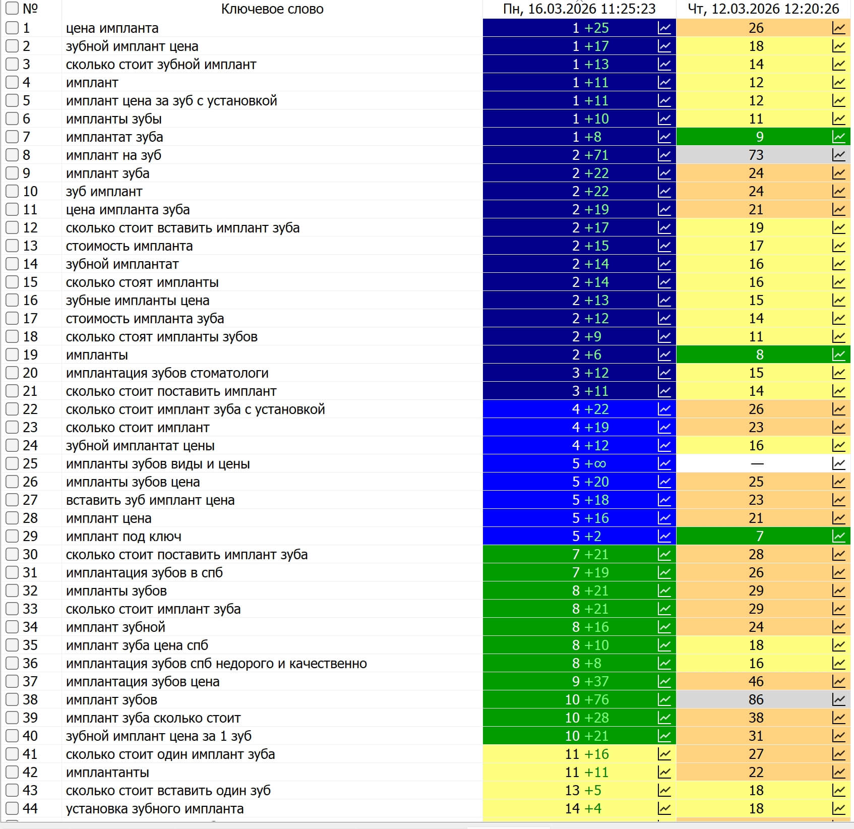This screenshot has height=829, width=854.
Task: Open chart icon for 'цена импланта' 16.03 column
Action: (664, 28)
